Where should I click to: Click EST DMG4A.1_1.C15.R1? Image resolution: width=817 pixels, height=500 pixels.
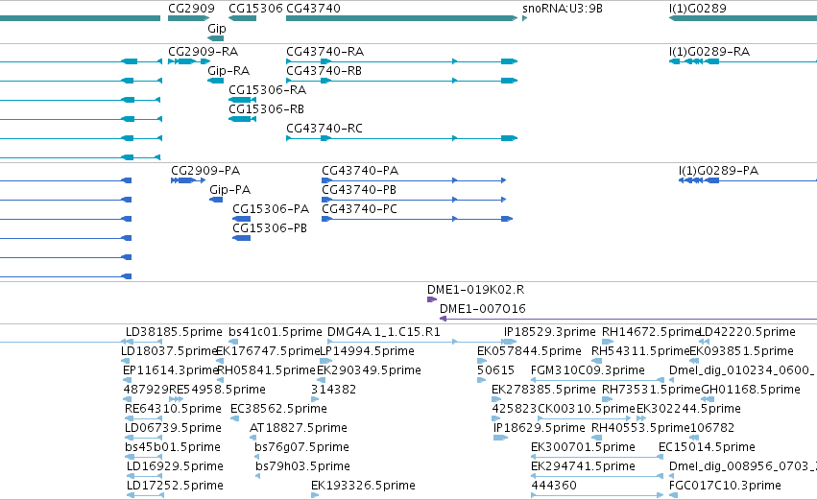coord(383,332)
